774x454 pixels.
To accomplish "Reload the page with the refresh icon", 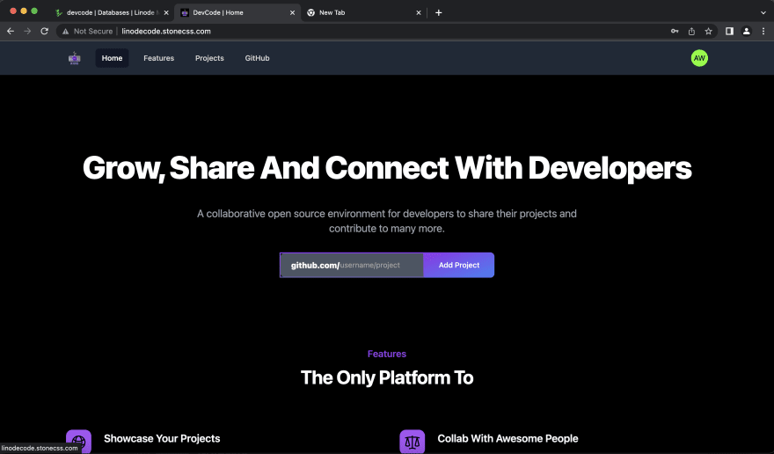I will point(45,31).
